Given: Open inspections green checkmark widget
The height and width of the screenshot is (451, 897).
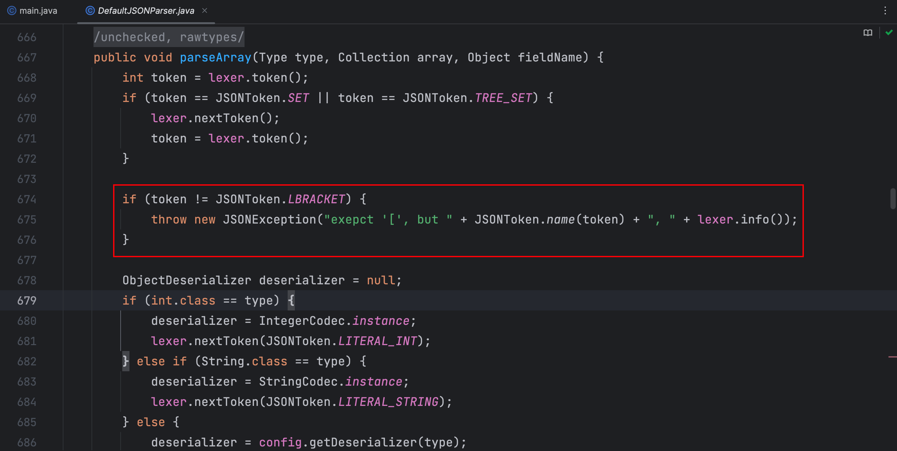Looking at the screenshot, I should click(x=889, y=33).
